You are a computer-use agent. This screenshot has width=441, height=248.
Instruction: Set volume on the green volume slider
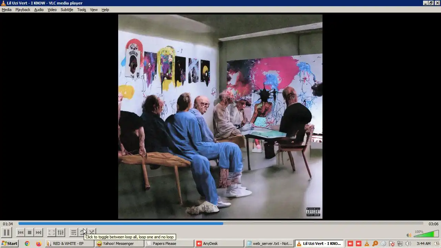(425, 234)
